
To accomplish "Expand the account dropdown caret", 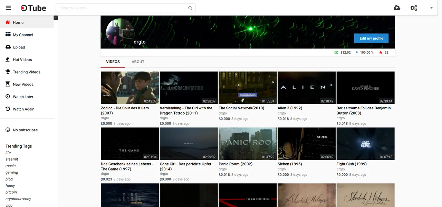I will 431,8.
